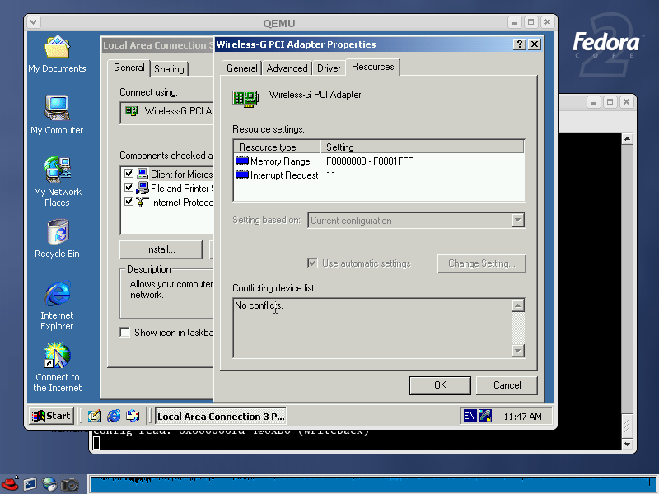Launch Internet Explorer from quick launch bar
The image size is (659, 494).
click(114, 416)
